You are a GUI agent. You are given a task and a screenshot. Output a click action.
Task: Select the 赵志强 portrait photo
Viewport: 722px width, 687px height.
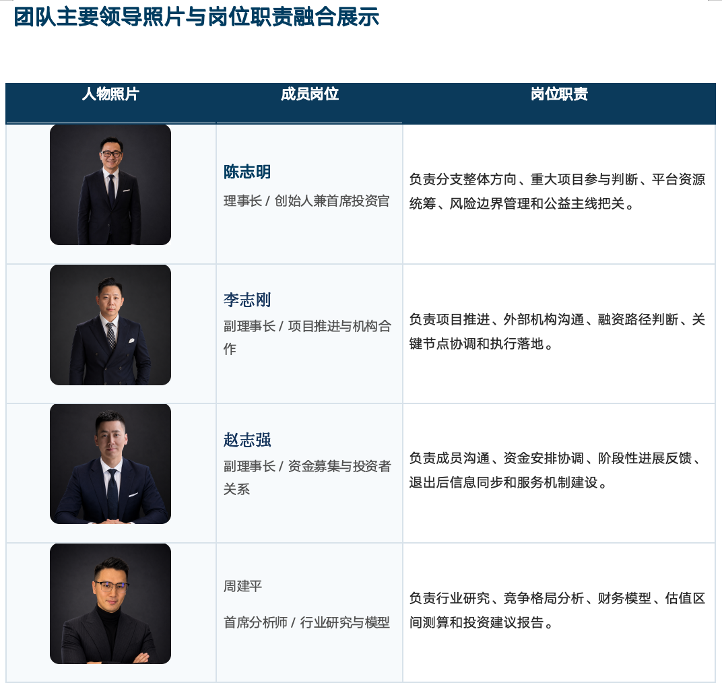click(x=110, y=464)
